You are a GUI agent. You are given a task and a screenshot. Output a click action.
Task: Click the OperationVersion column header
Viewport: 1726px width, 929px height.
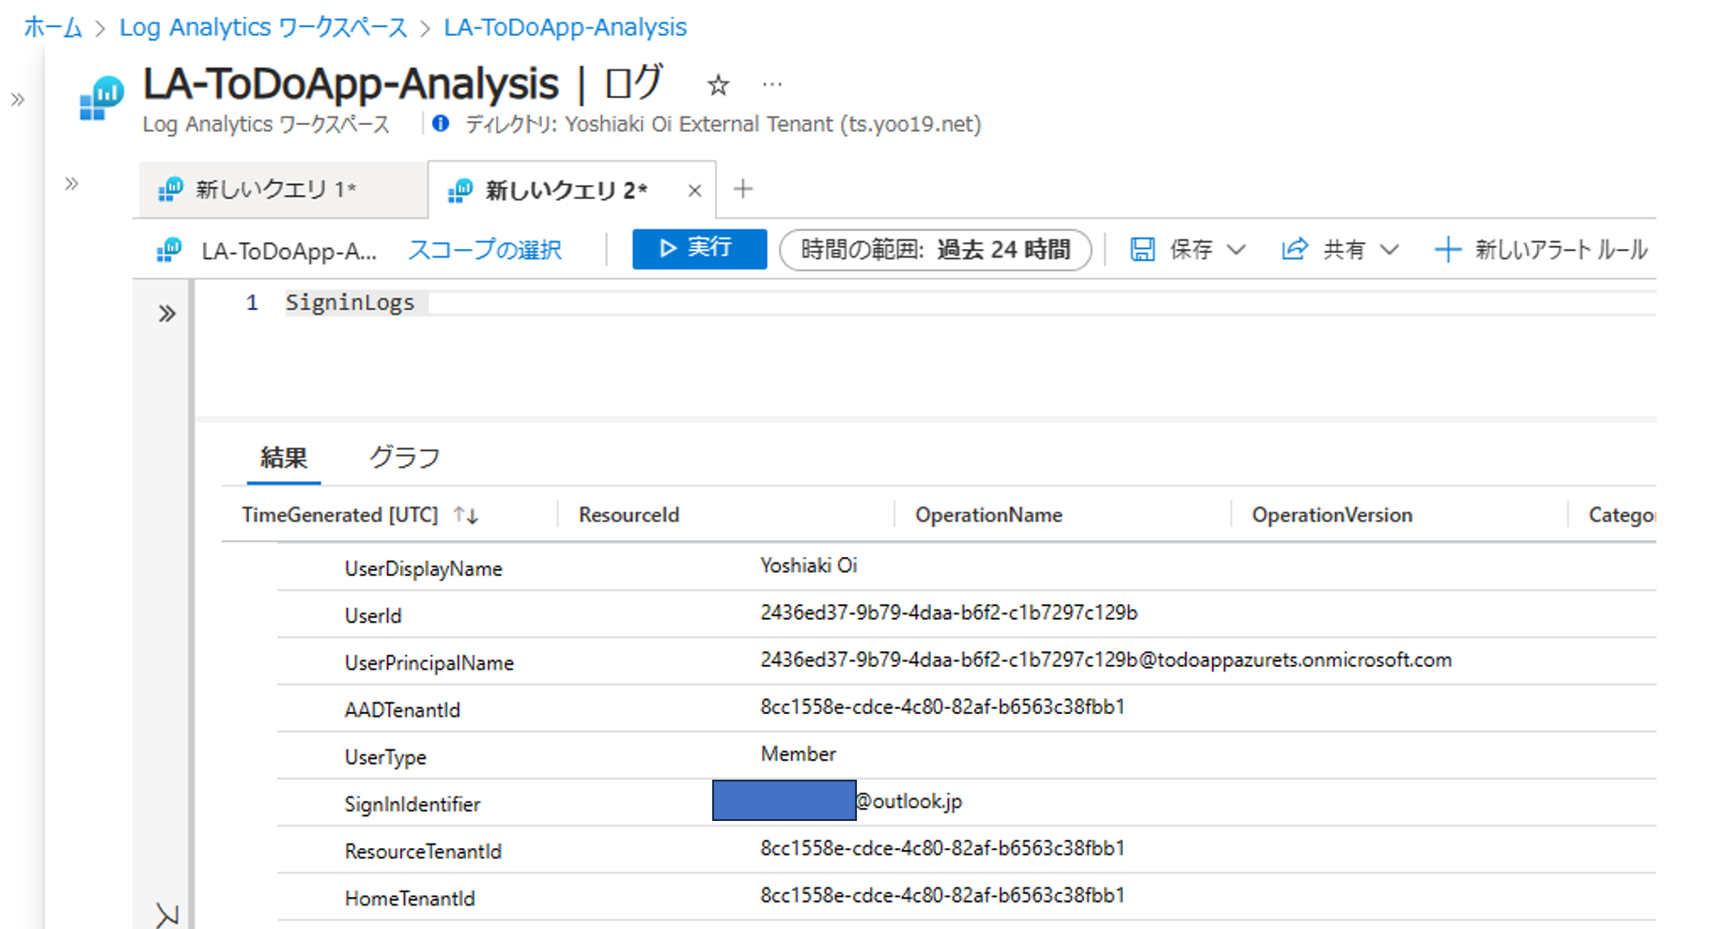click(1332, 515)
